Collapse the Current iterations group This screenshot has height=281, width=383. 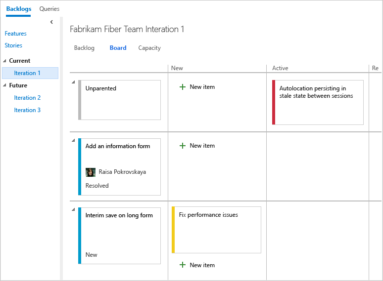click(4, 61)
